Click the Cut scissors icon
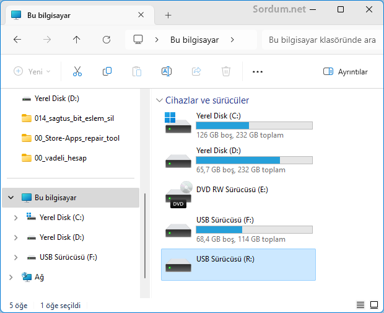Viewport: 384px width, 313px height. point(77,71)
